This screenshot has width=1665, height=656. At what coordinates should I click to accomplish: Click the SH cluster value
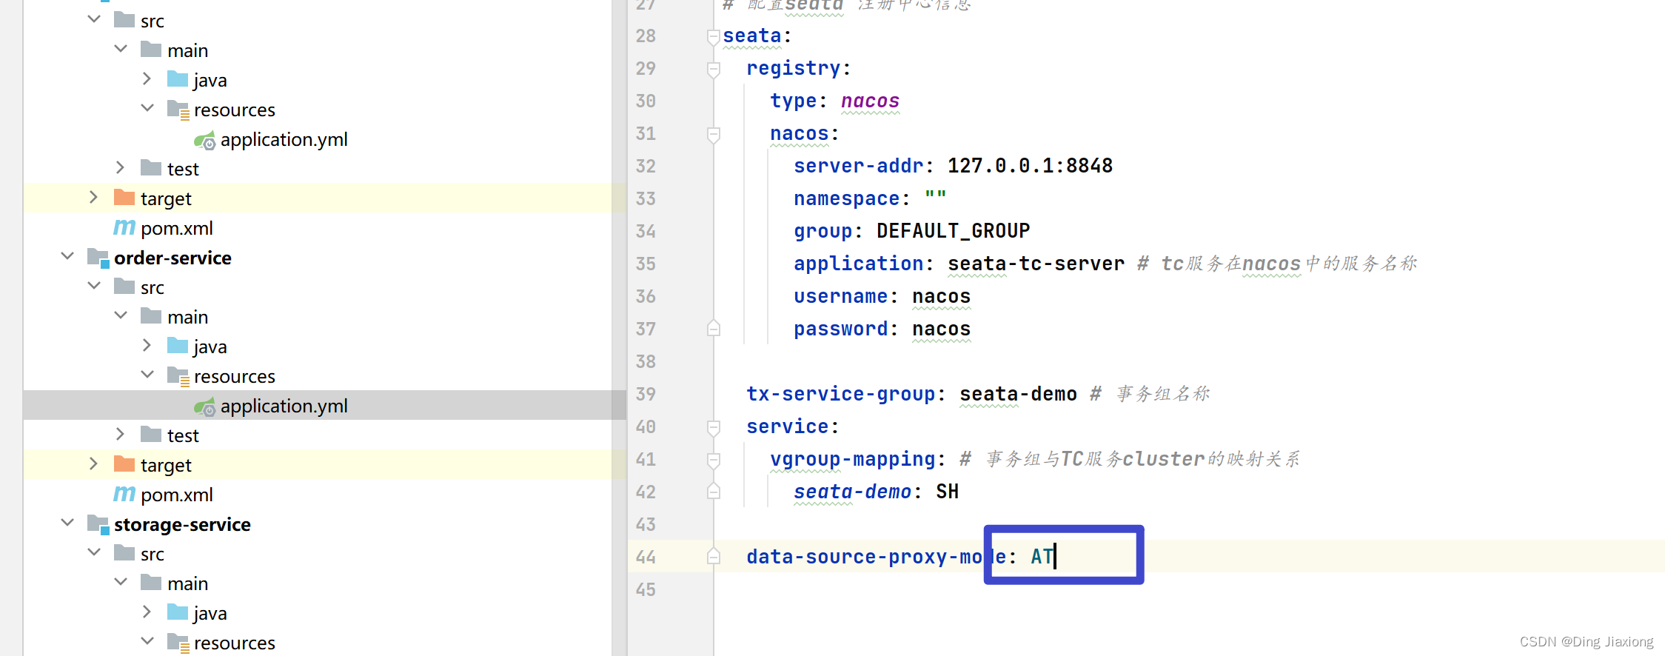tap(947, 492)
